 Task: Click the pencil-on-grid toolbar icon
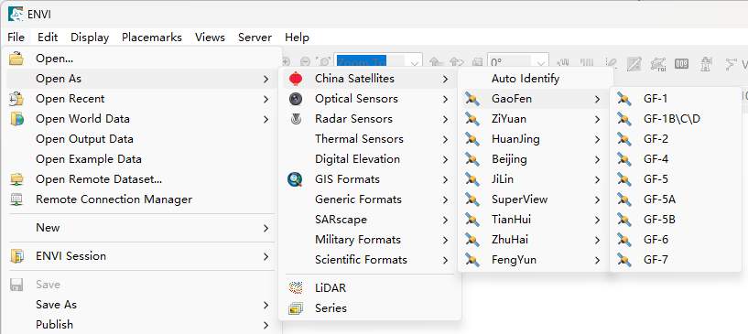tap(634, 64)
